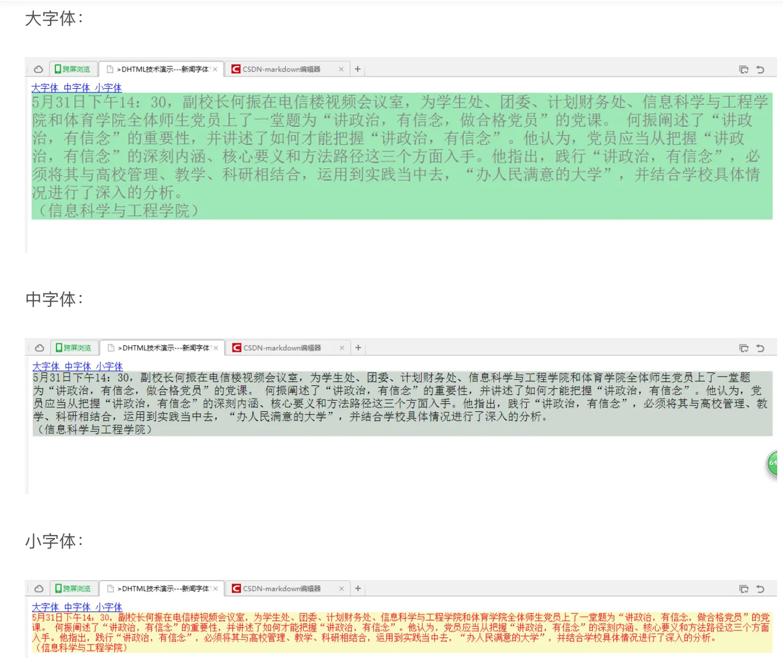This screenshot has height=658, width=783.
Task: Click the 5月31日下午14：30 text in the green paragraph
Action: click(100, 102)
